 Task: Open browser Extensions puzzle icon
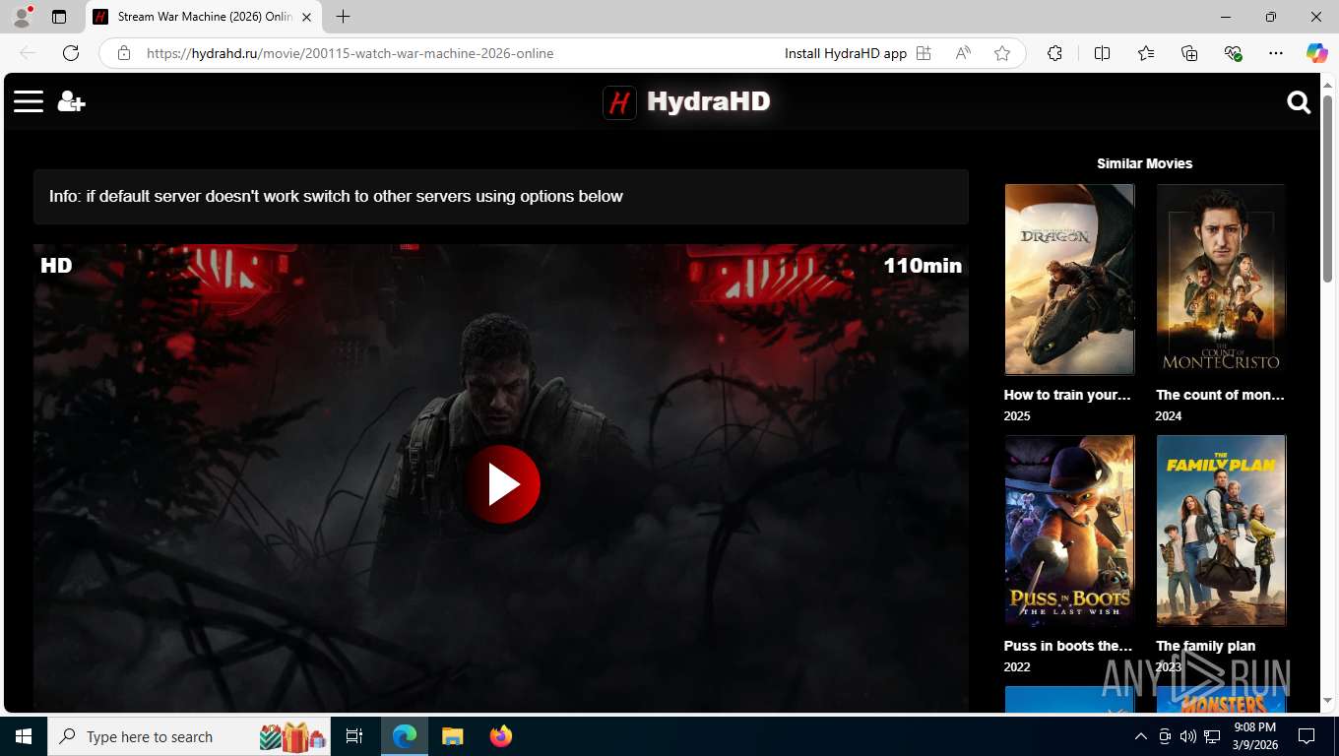point(1054,53)
